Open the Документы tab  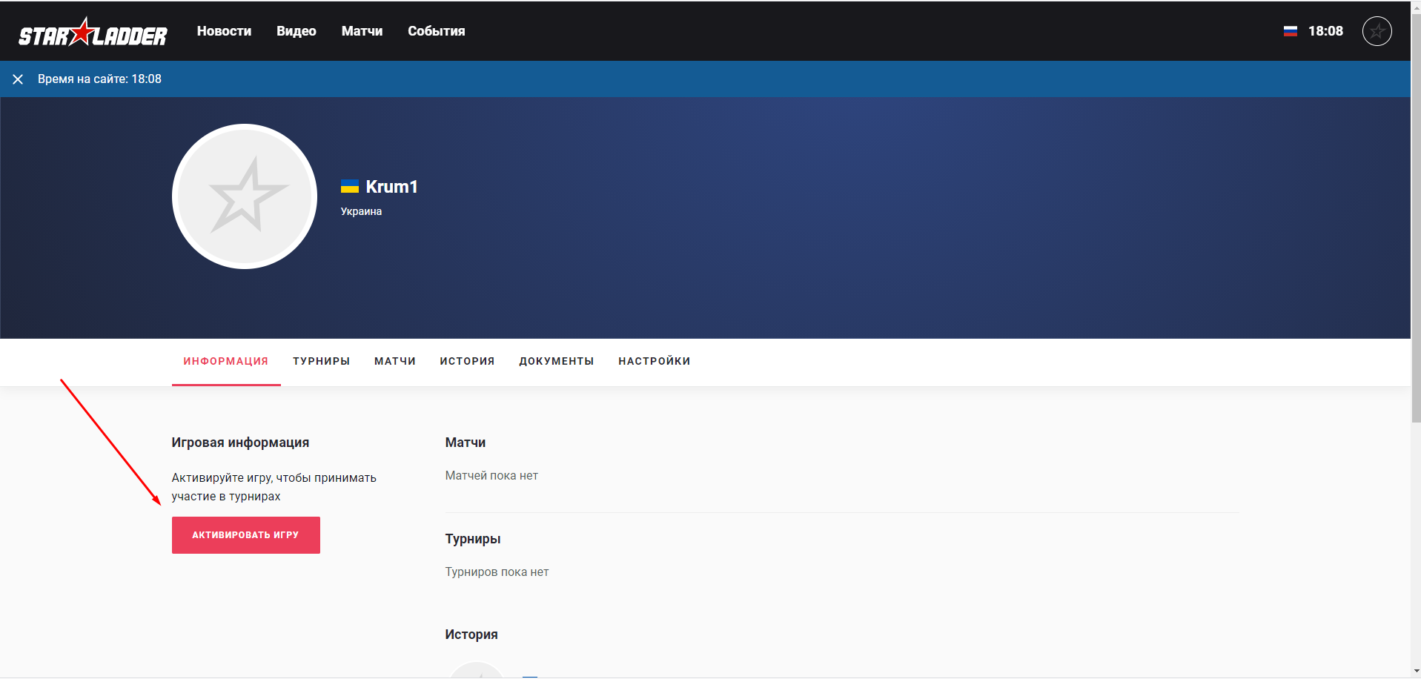557,362
